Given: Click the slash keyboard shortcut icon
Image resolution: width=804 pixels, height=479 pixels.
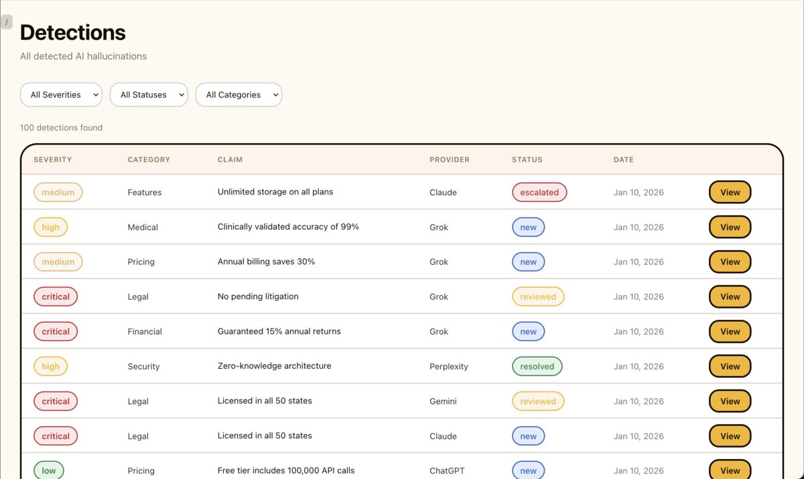Looking at the screenshot, I should [x=6, y=21].
